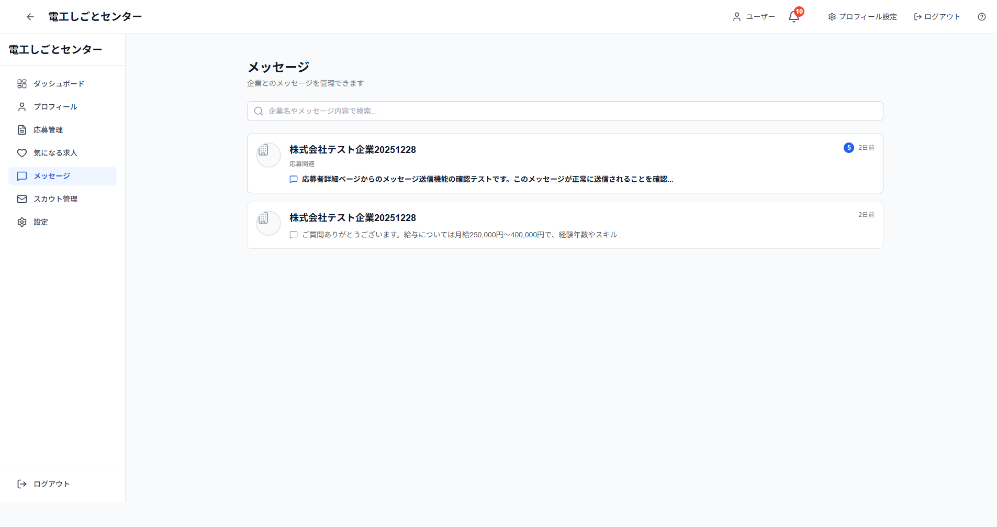Open the company avatar on first message

(x=267, y=155)
